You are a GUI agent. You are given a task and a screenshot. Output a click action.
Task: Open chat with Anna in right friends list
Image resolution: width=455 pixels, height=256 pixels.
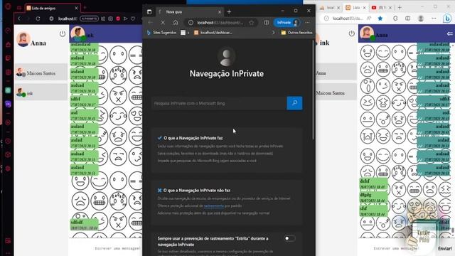click(x=336, y=73)
